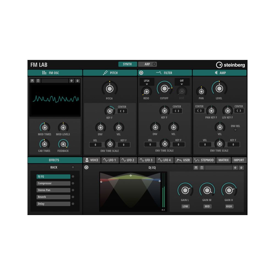The width and height of the screenshot is (275, 275).
Task: Select next FM OSC preset down arrow
Action: (x=78, y=81)
